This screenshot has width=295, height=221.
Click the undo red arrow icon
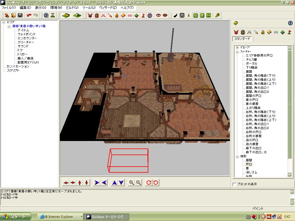pyautogui.click(x=29, y=15)
